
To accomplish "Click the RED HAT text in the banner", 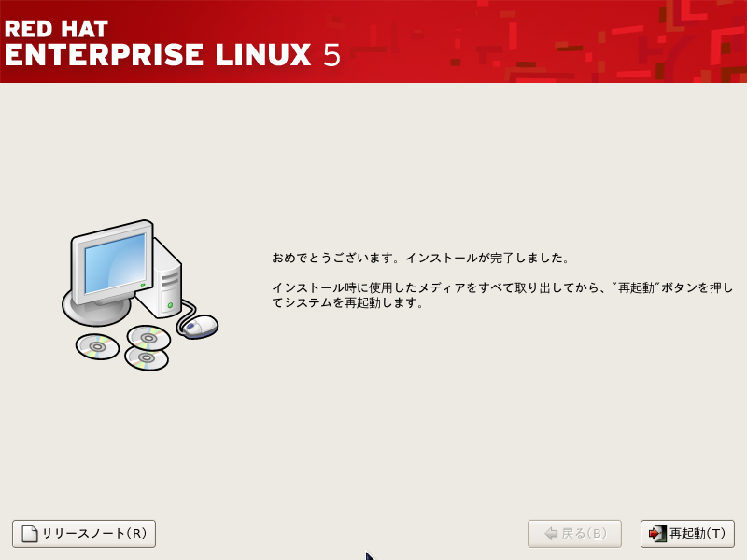I will point(56,29).
